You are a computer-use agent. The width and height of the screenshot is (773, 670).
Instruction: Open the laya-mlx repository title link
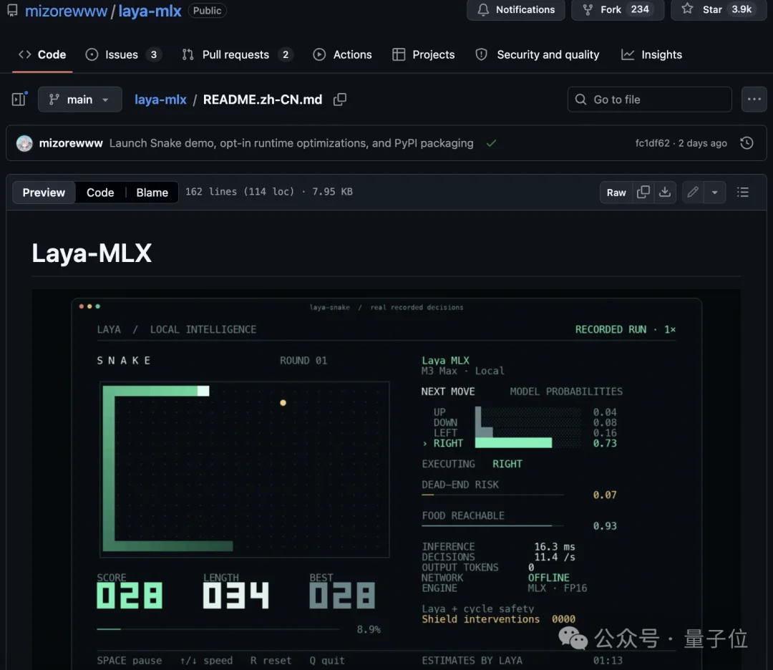[150, 11]
